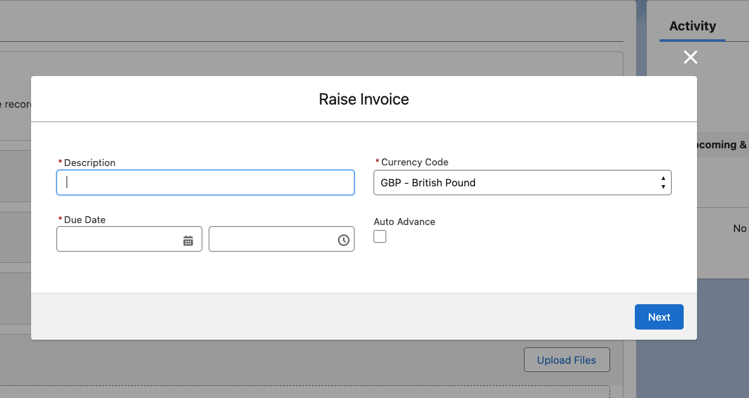Click the Currency Code up-down arrows
The height and width of the screenshot is (398, 749).
pyautogui.click(x=663, y=183)
